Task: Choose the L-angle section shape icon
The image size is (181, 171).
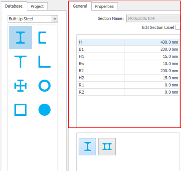Action: [44, 61]
